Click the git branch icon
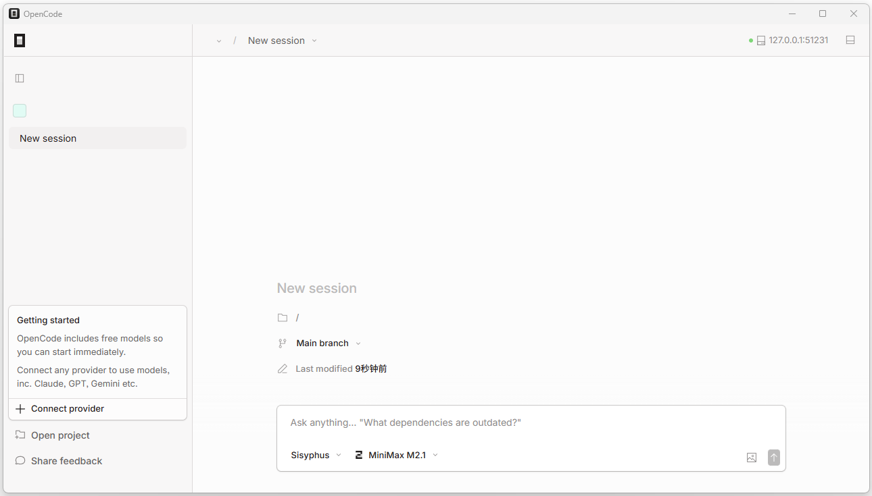872x496 pixels. tap(283, 343)
